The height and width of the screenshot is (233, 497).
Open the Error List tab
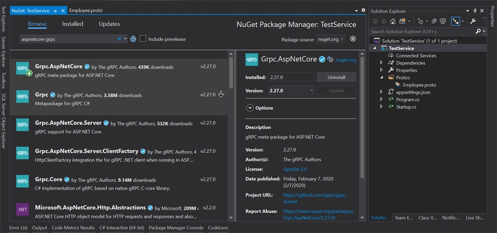coord(18,228)
